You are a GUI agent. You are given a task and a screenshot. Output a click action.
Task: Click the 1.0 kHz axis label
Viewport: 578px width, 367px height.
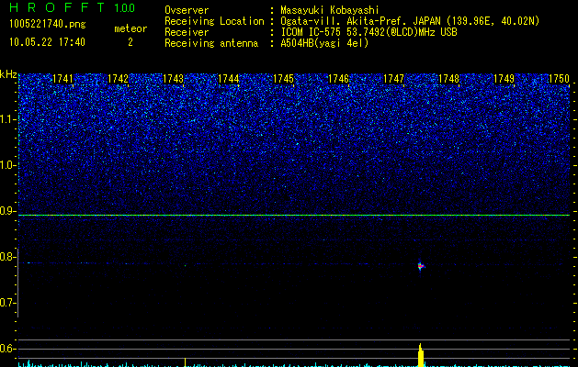[7, 165]
